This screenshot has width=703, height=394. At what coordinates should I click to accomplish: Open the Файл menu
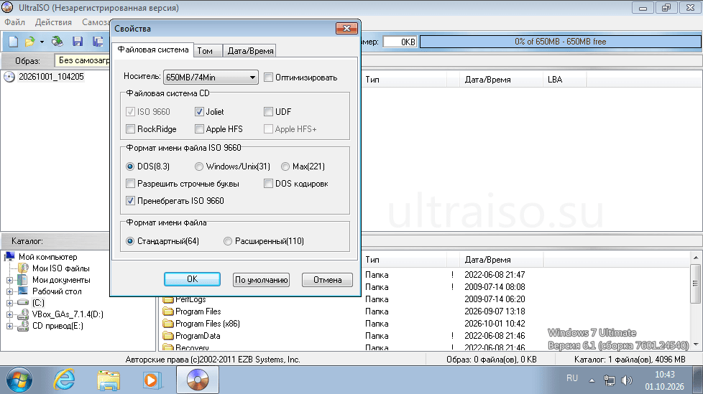pos(15,22)
